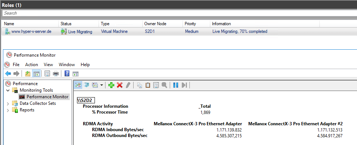Toggle Show/Hide Console Tree icon
This screenshot has width=357, height=145.
pyautogui.click(x=37, y=74)
